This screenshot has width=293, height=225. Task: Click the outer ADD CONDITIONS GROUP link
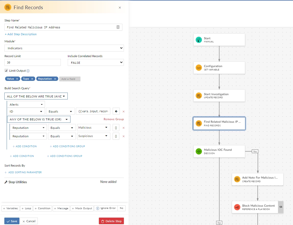(x=64, y=156)
